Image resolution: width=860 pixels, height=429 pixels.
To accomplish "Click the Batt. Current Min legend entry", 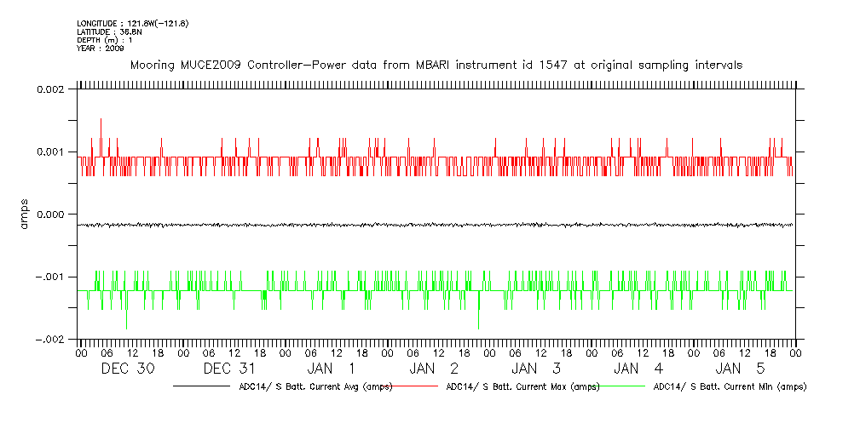I will (x=730, y=386).
